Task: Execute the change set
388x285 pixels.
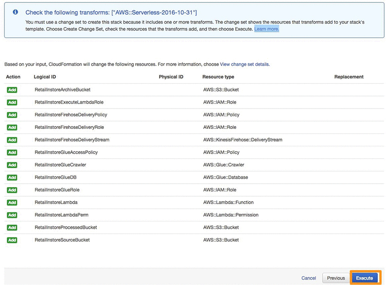Action: pyautogui.click(x=364, y=278)
